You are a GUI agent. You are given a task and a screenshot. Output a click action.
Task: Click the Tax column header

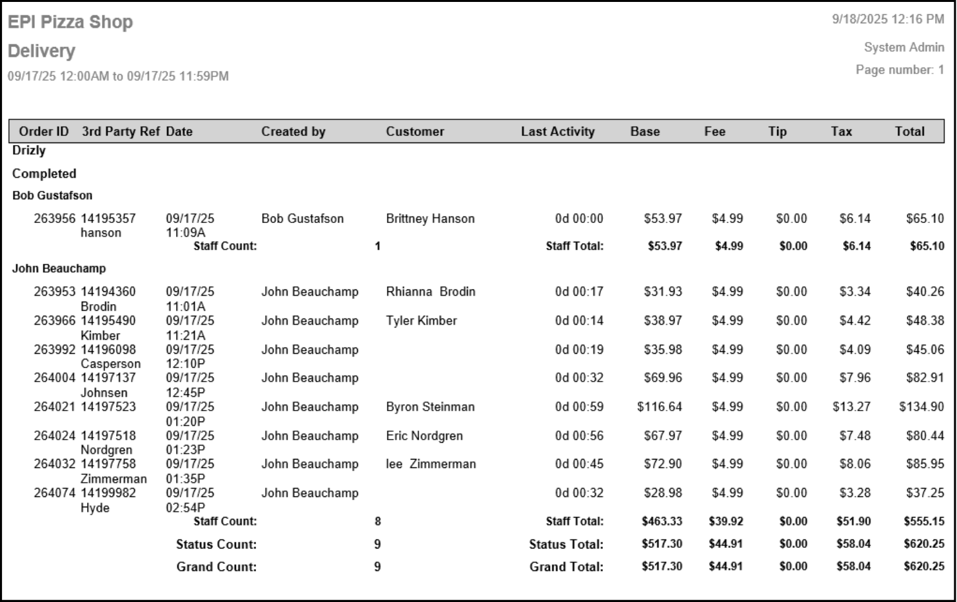pos(840,131)
